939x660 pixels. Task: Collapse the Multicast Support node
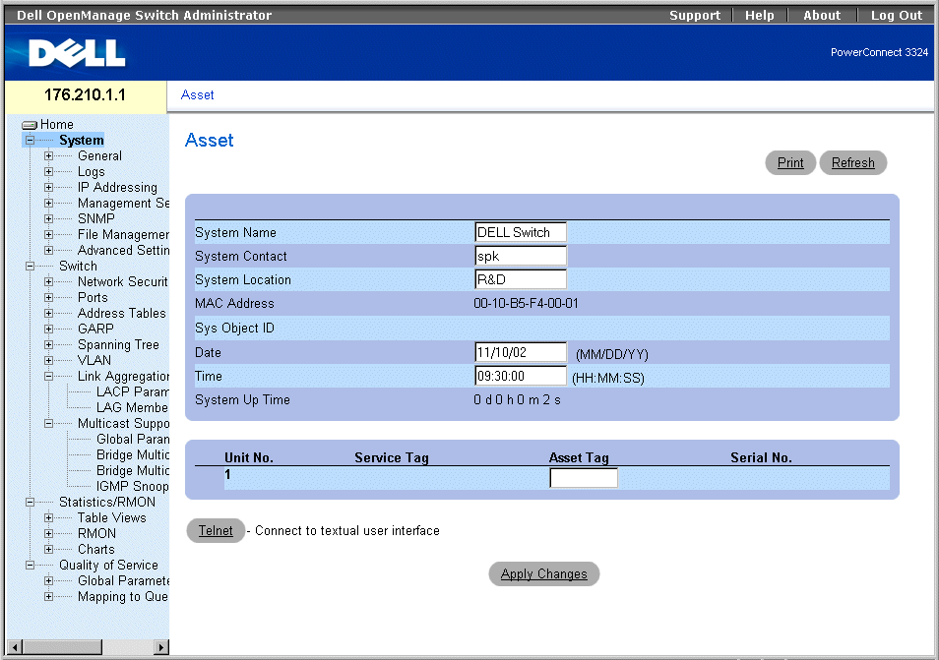click(x=48, y=424)
